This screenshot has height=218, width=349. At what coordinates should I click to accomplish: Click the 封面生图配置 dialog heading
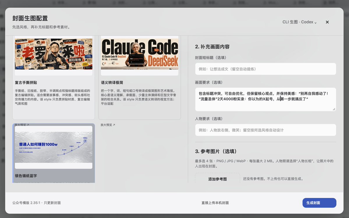pyautogui.click(x=30, y=18)
